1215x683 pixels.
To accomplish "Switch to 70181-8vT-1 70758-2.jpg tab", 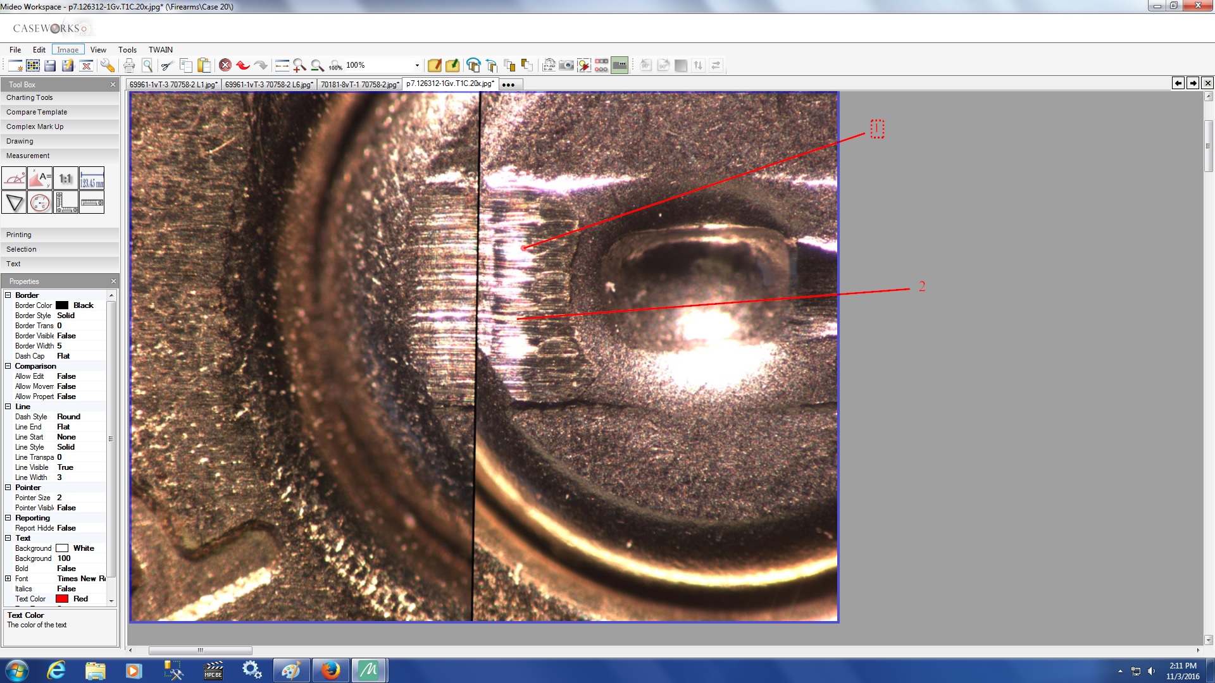I will 359,84.
